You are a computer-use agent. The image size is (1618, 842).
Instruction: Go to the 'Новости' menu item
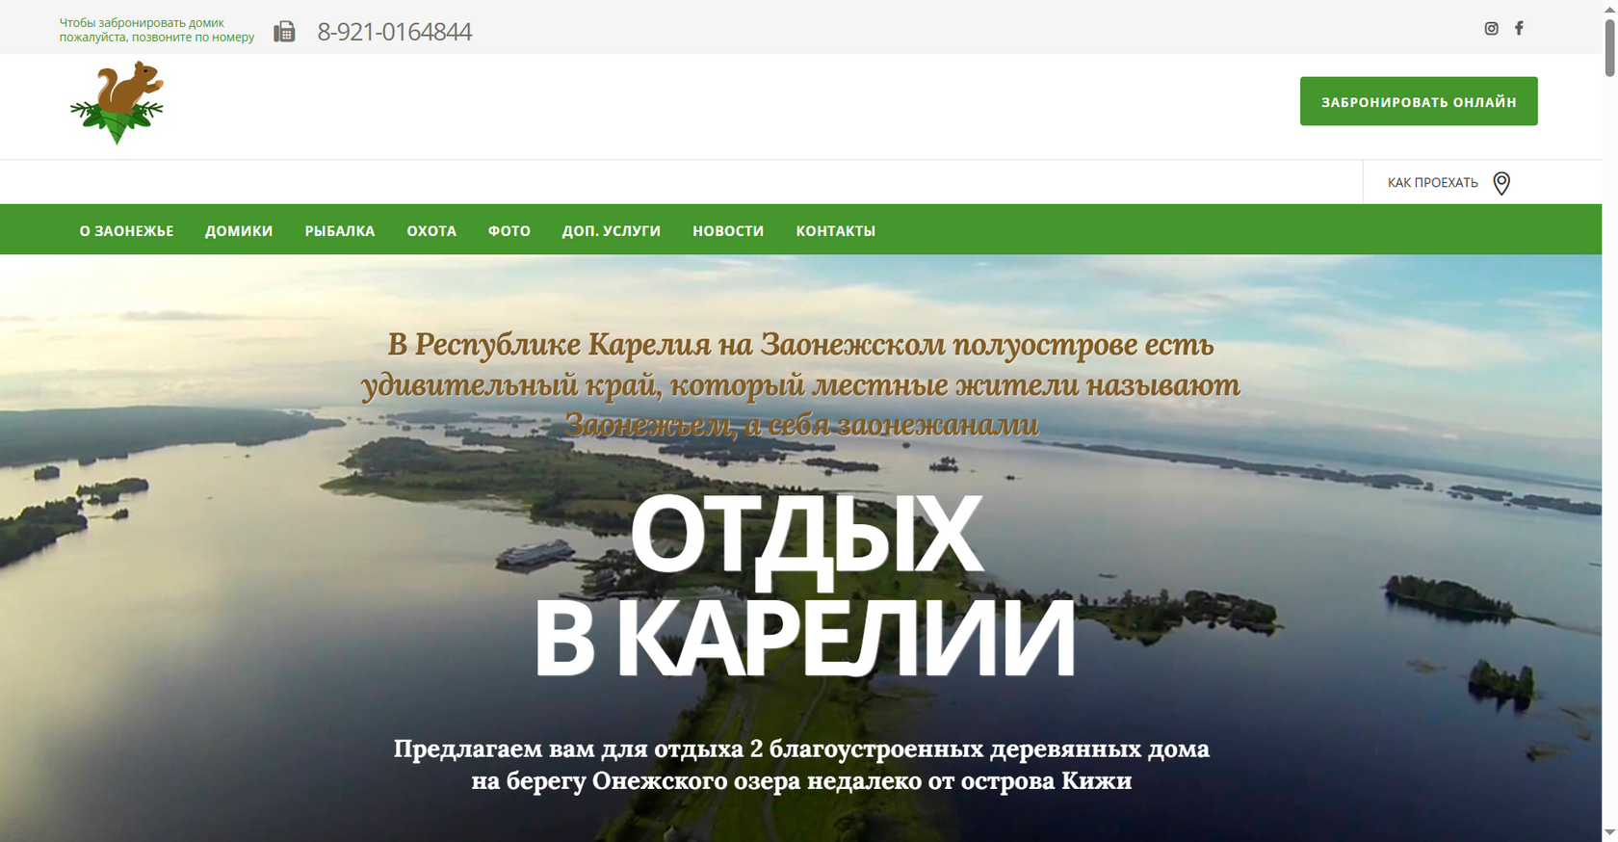click(728, 231)
